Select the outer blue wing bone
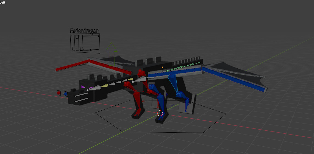Image resolution: width=314 pixels, height=154 pixels. click(x=233, y=79)
